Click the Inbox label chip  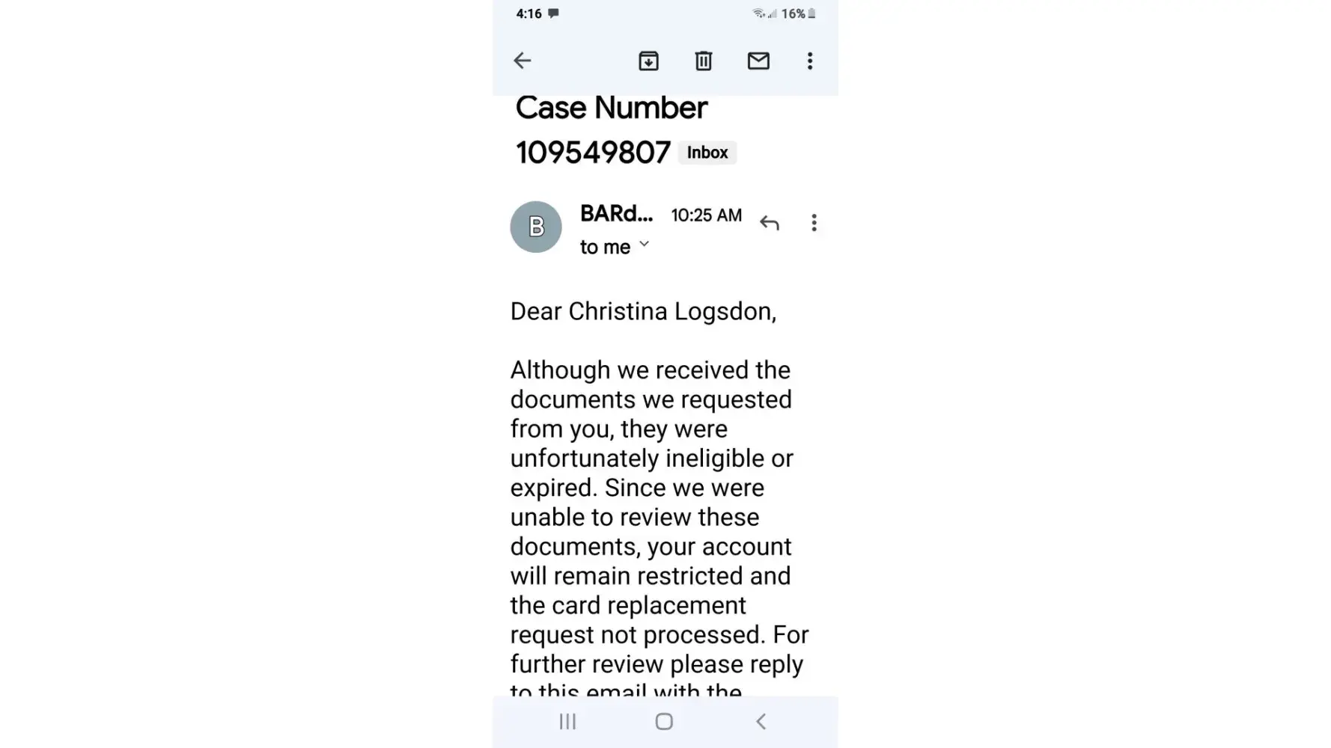click(x=707, y=153)
